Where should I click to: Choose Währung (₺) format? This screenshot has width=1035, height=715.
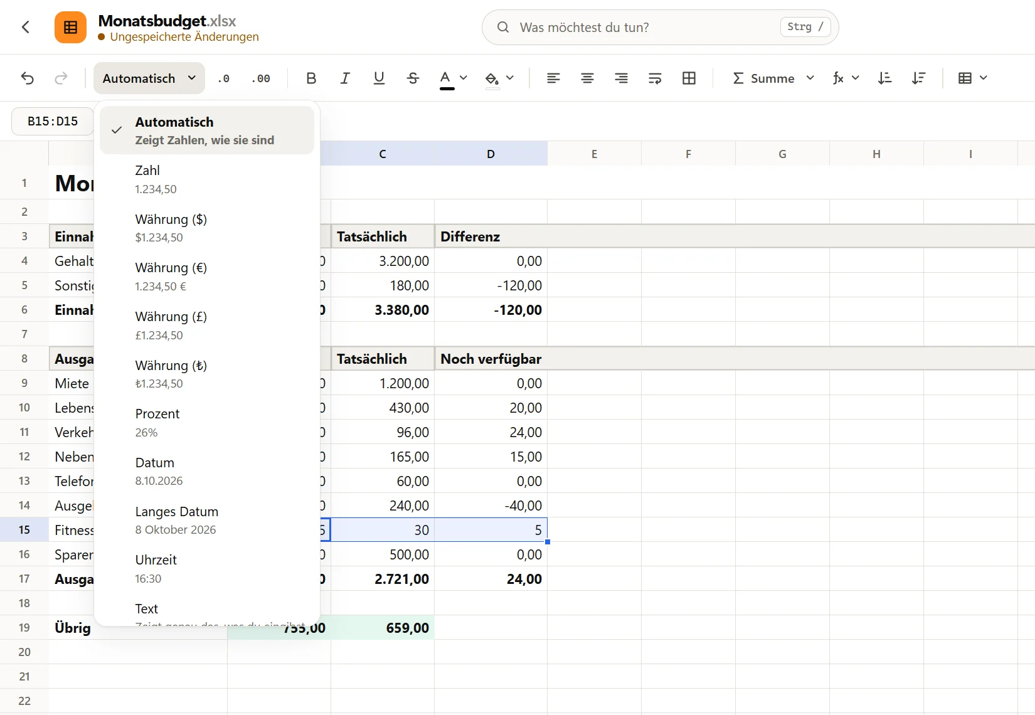tap(207, 374)
